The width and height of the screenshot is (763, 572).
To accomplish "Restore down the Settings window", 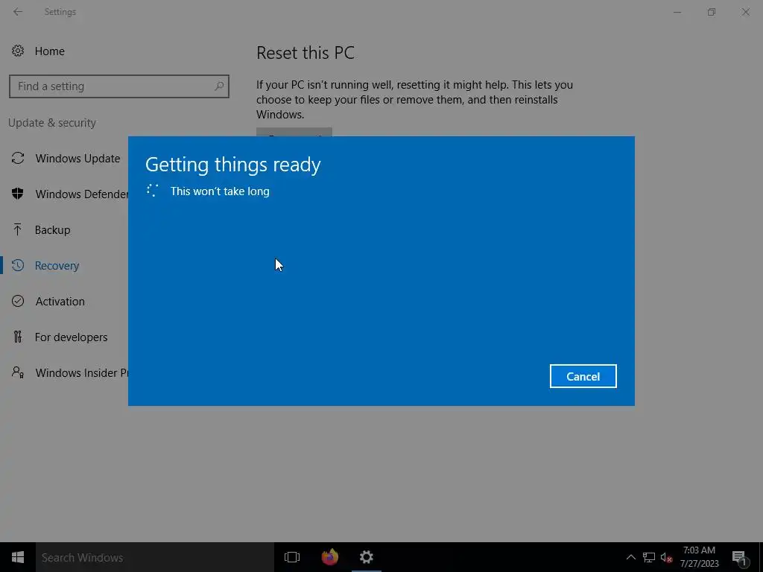I will pyautogui.click(x=712, y=12).
